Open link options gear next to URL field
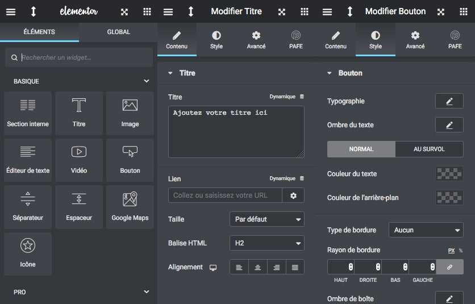Screen dimensions: 475x304 (x=293, y=195)
